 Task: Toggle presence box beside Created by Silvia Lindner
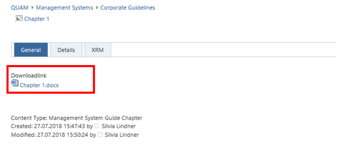97,126
